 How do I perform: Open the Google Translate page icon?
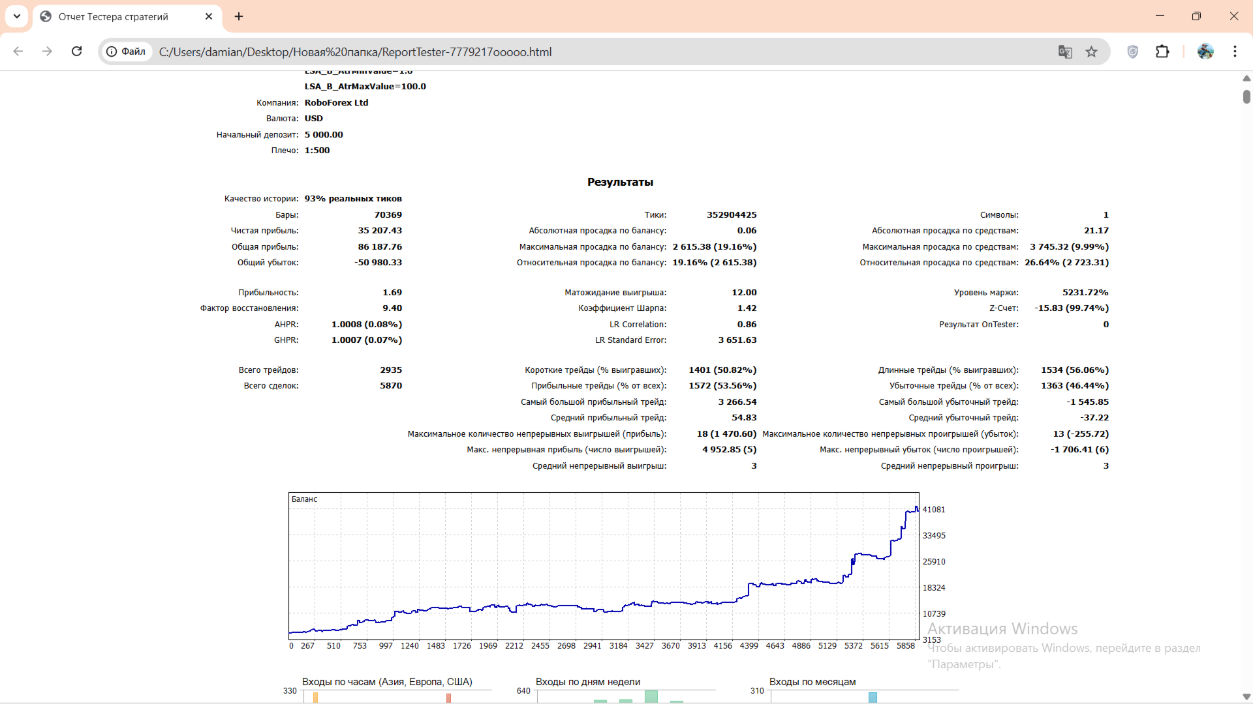pos(1065,51)
